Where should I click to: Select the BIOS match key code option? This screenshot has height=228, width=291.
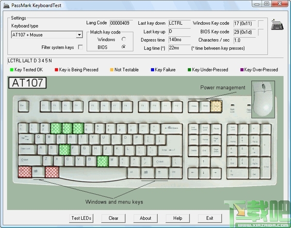[124, 47]
